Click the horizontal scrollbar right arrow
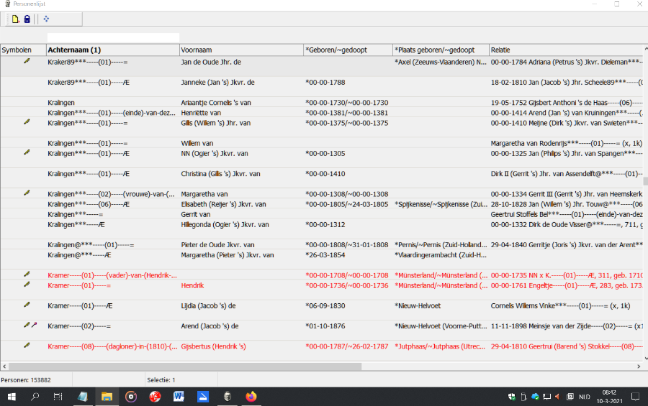The width and height of the screenshot is (648, 406). (638, 366)
